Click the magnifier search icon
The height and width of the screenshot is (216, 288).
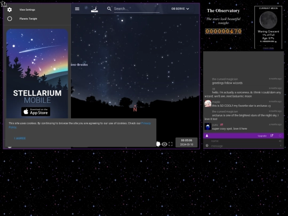pyautogui.click(x=109, y=9)
